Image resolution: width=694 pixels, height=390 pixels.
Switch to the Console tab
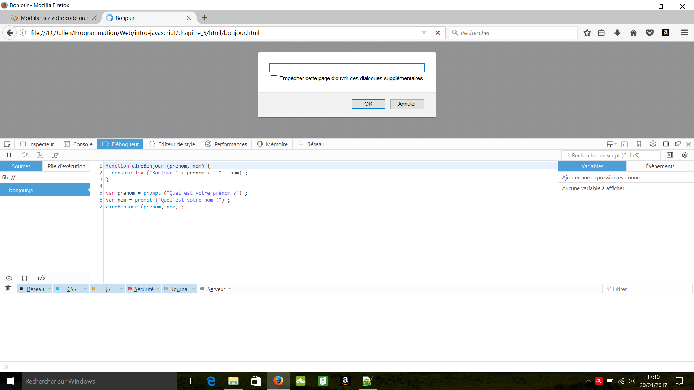[78, 144]
